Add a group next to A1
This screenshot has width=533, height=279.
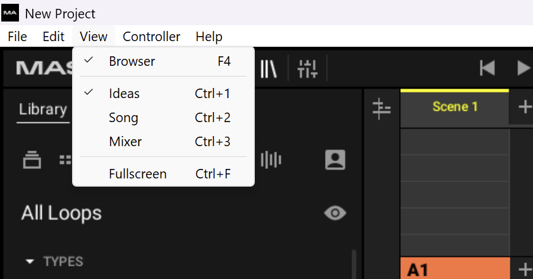point(524,269)
